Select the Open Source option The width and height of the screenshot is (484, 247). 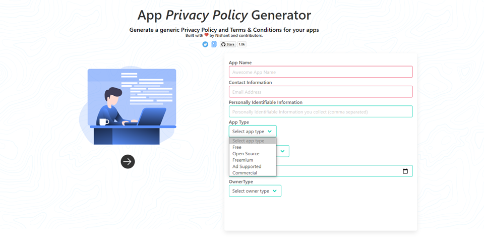[x=246, y=154]
